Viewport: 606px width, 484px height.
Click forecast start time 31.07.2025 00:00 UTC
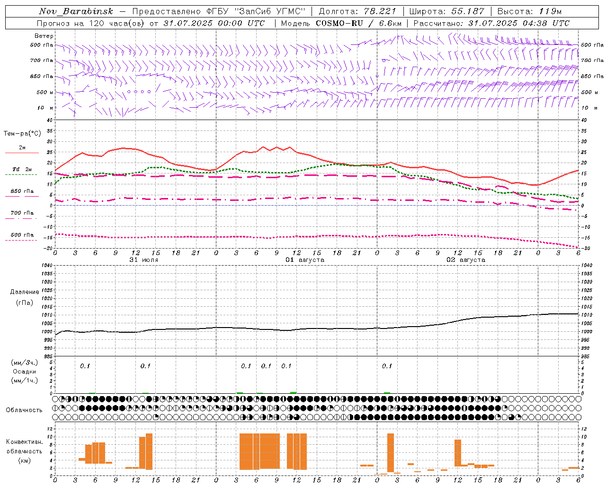point(214,23)
